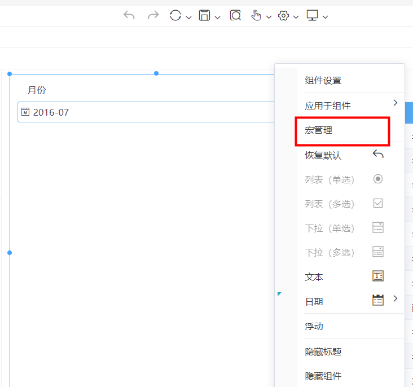The image size is (413, 387).
Task: Click the text box icon beside 文本
Action: click(378, 276)
